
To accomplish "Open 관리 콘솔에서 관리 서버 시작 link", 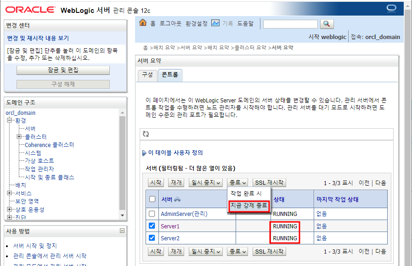I will [50, 256].
